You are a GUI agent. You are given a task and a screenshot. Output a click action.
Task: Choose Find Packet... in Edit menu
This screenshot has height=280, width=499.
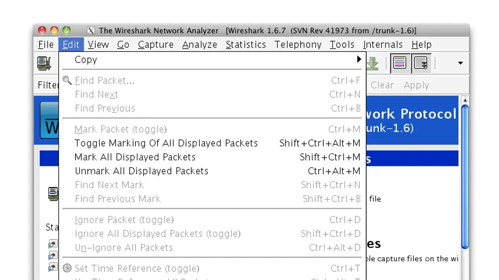(212, 80)
